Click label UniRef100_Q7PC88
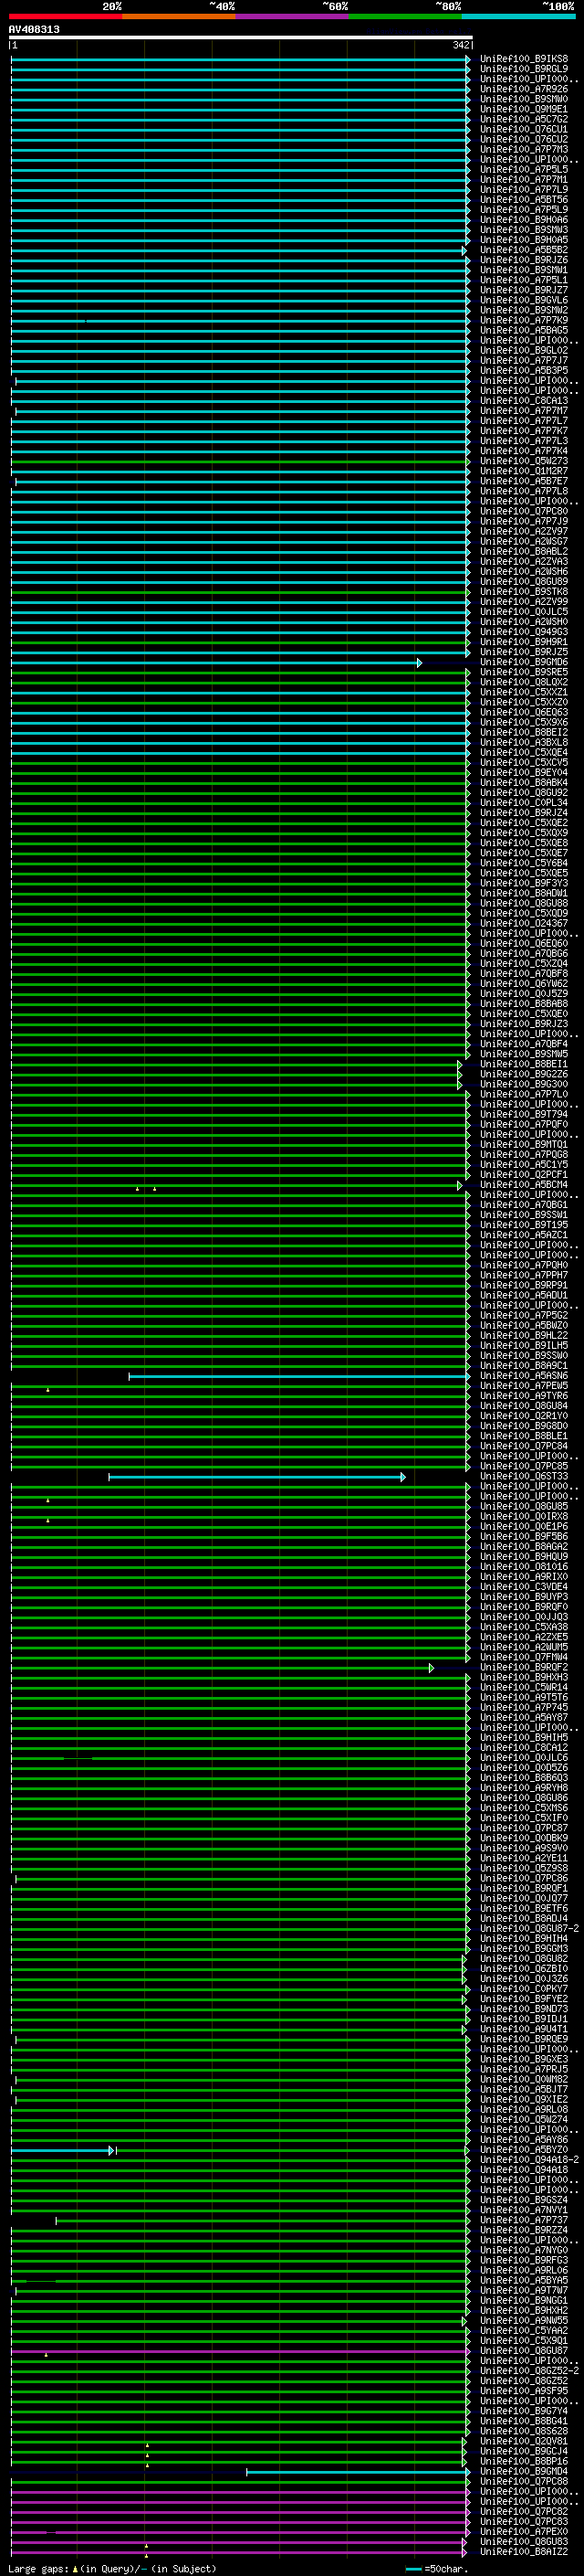 [x=524, y=2482]
